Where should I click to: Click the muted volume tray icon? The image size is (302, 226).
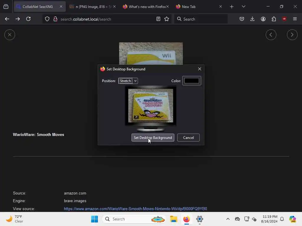click(254, 219)
